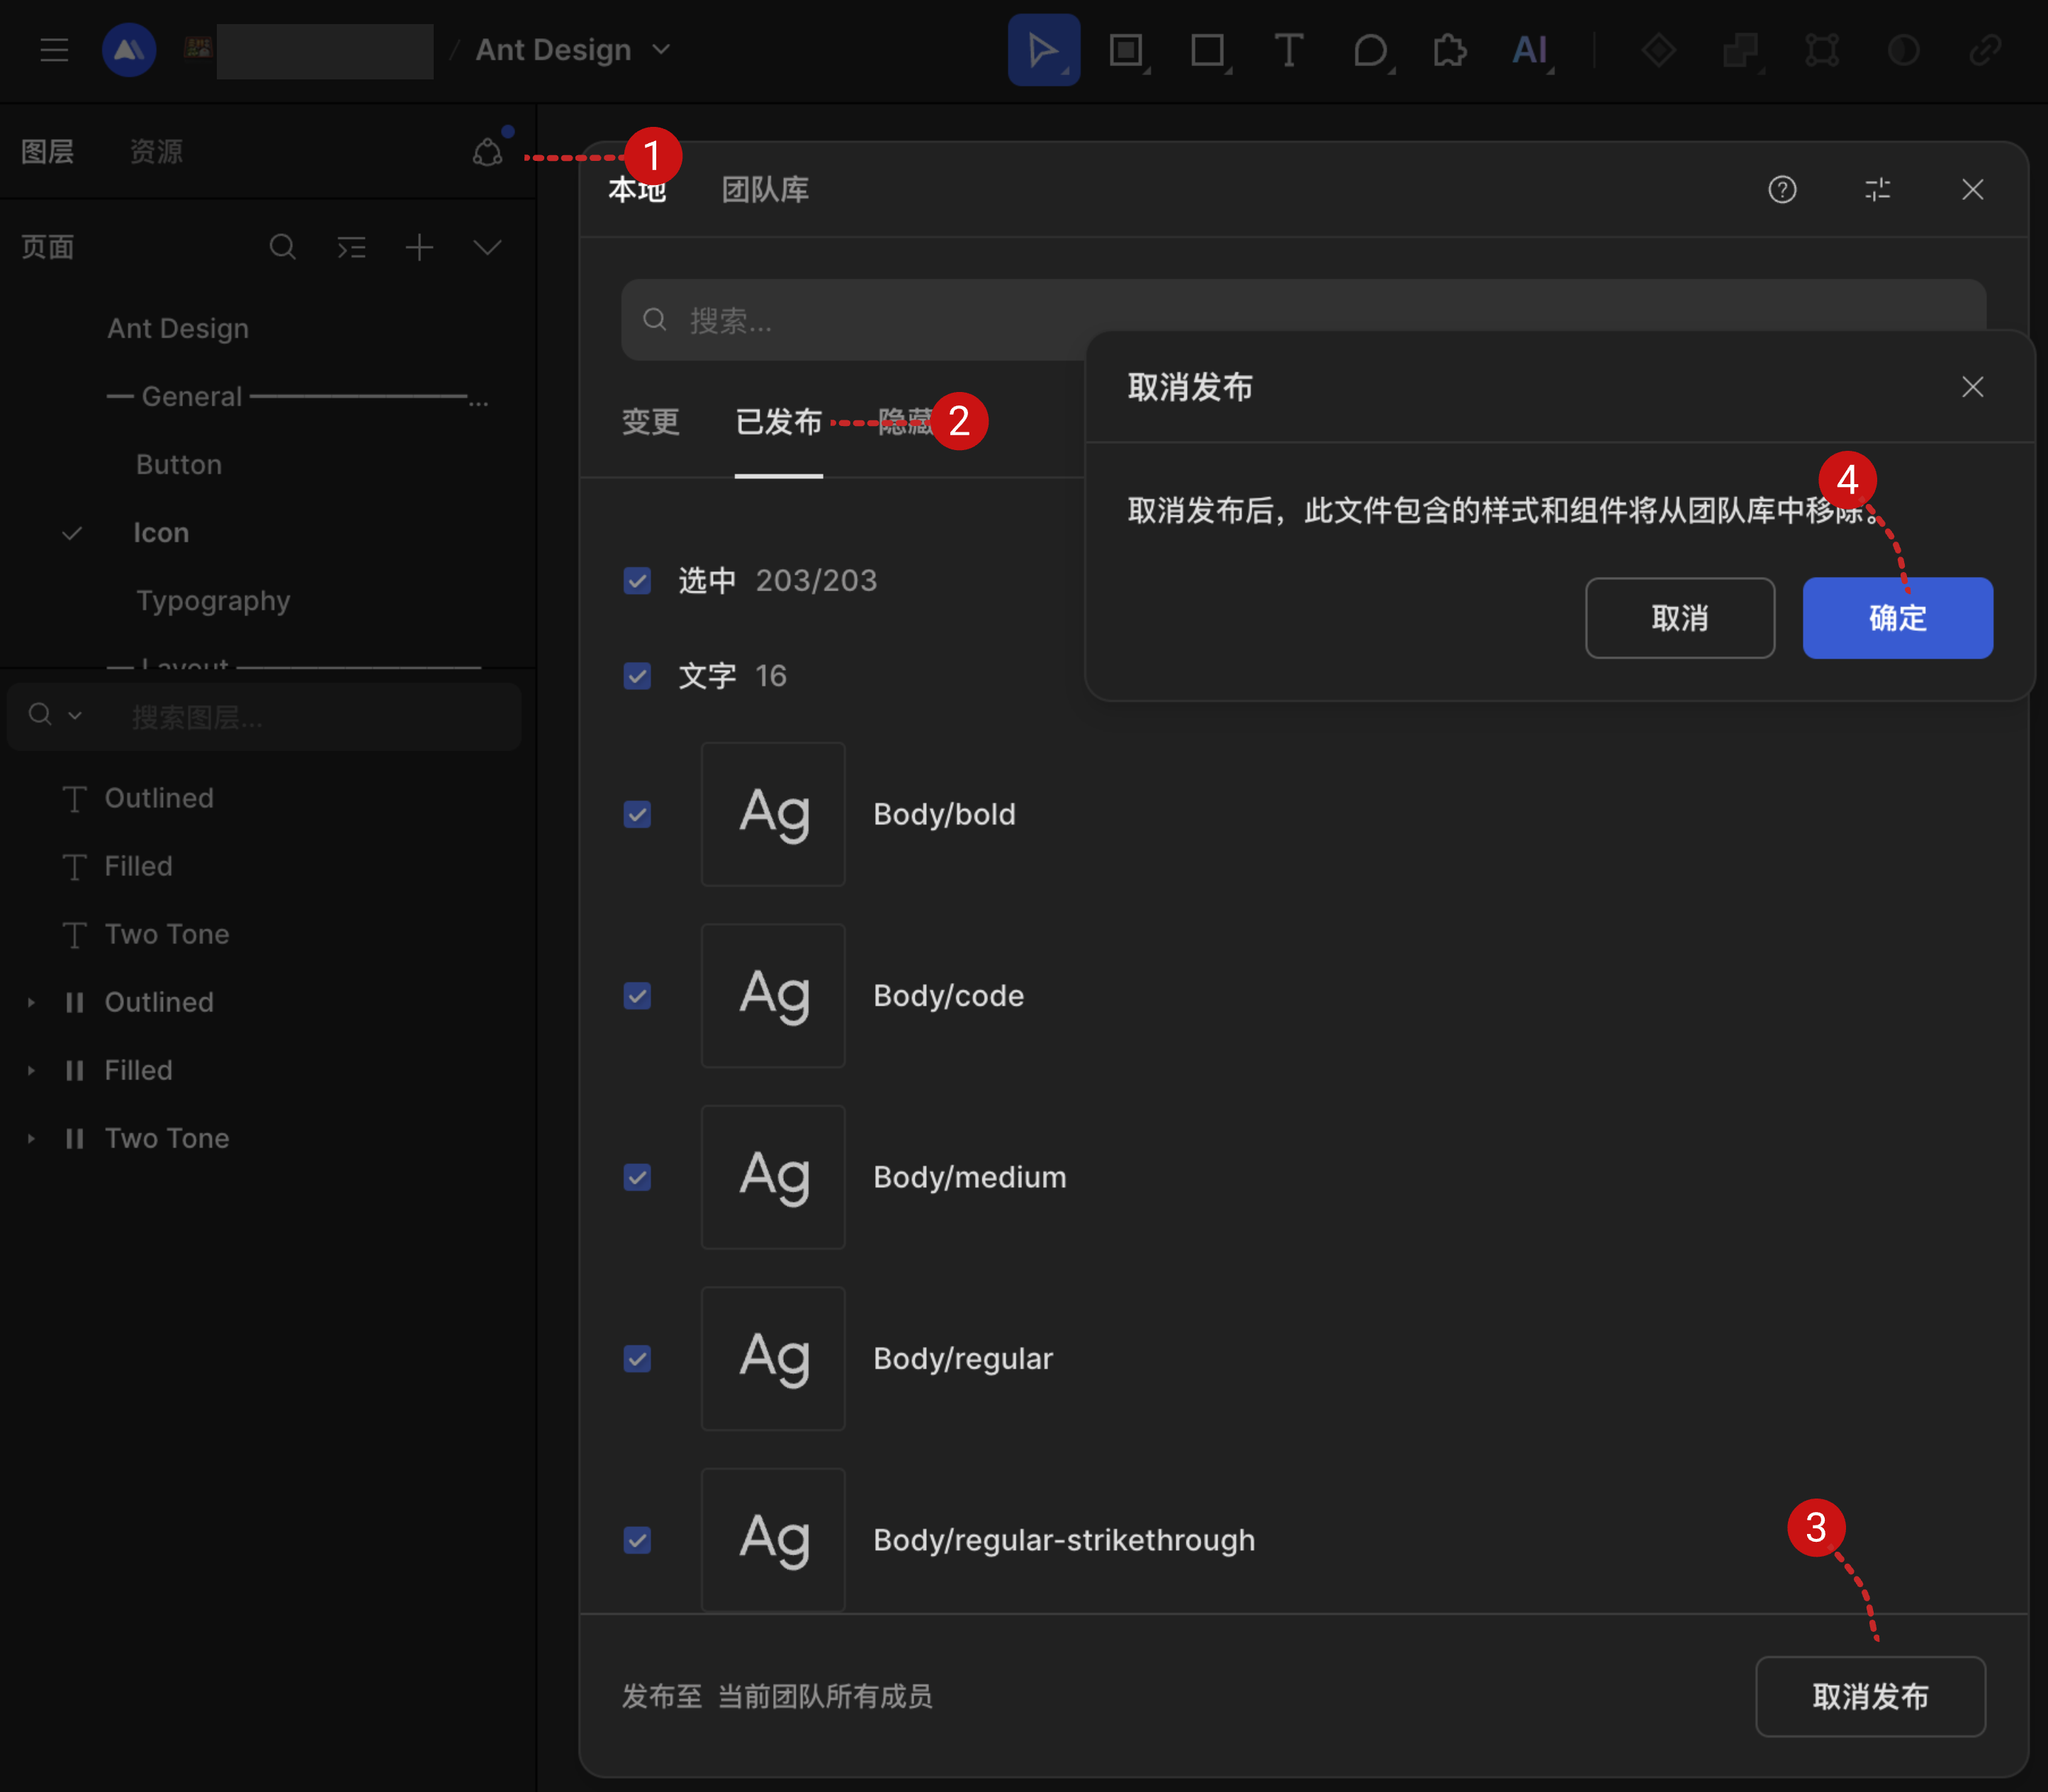
Task: Uncheck the Body/medium style checkbox
Action: [636, 1177]
